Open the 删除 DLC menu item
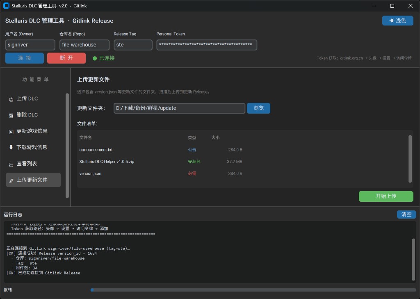The width and height of the screenshot is (420, 299). (x=33, y=115)
